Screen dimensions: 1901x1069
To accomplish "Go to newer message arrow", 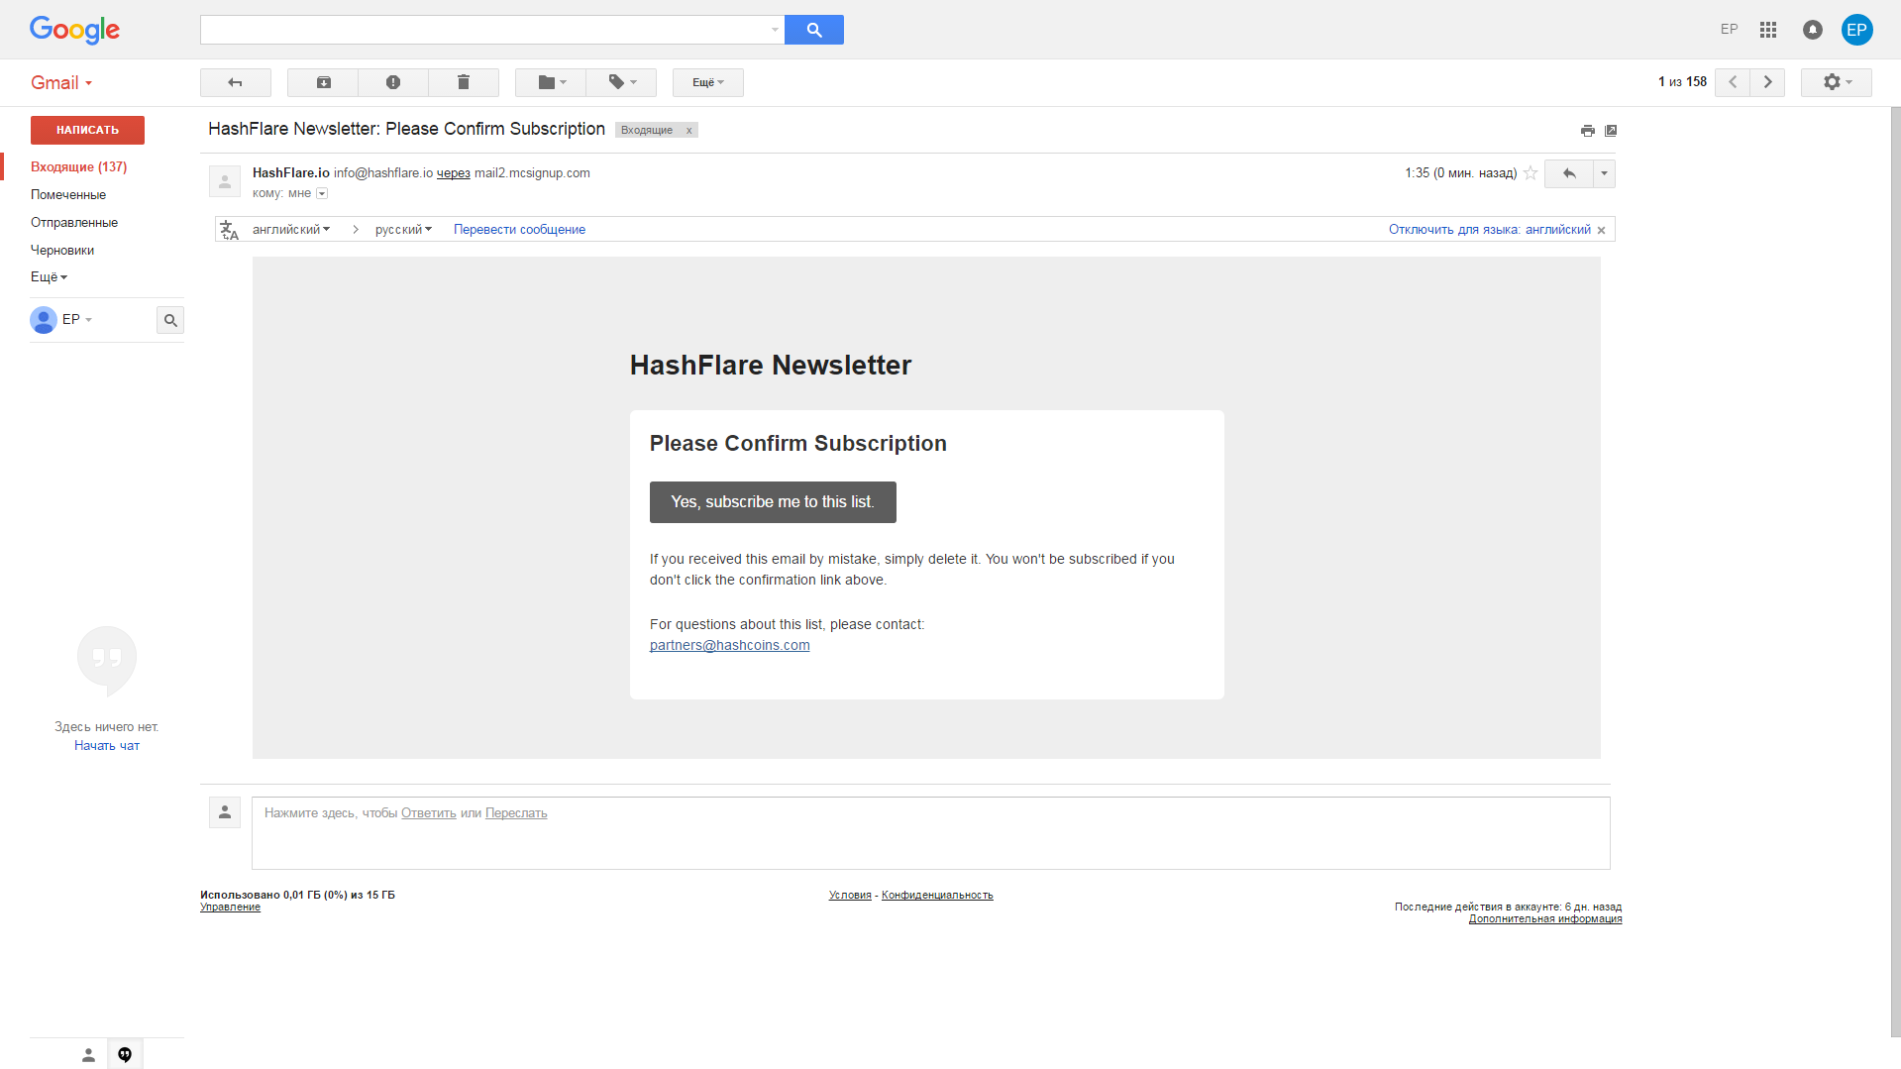I will point(1733,82).
